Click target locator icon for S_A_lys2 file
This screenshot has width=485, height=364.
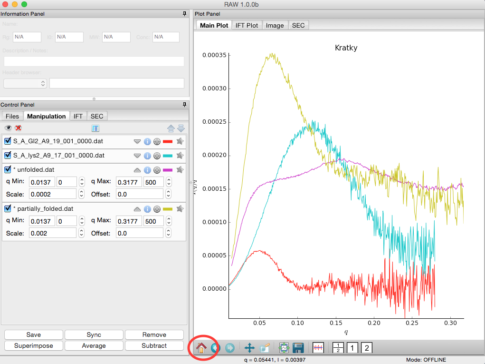pos(157,156)
